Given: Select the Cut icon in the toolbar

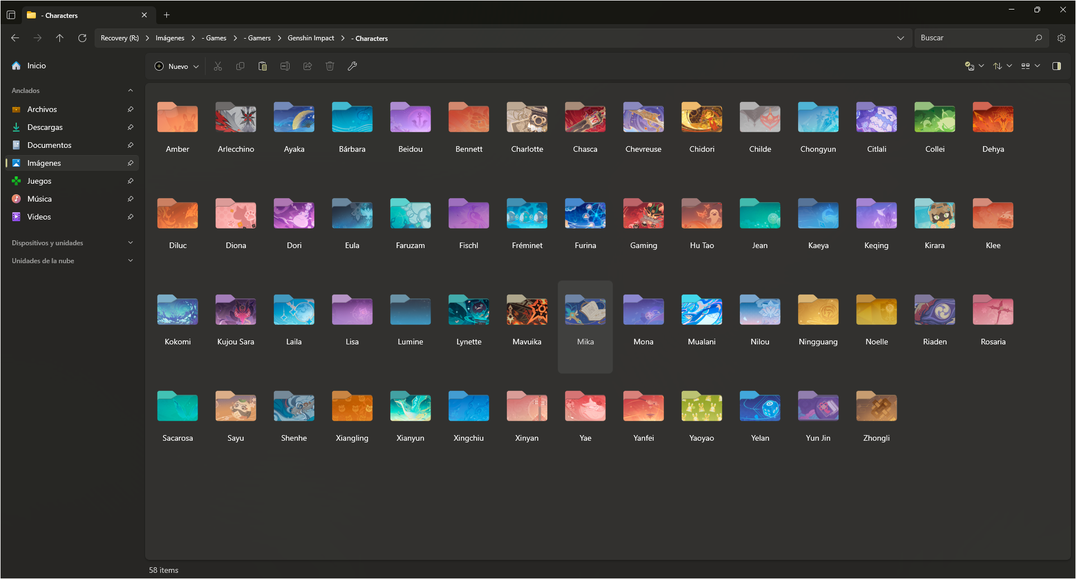Looking at the screenshot, I should (218, 66).
